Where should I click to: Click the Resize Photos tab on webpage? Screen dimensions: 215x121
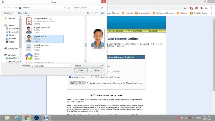coord(116,31)
